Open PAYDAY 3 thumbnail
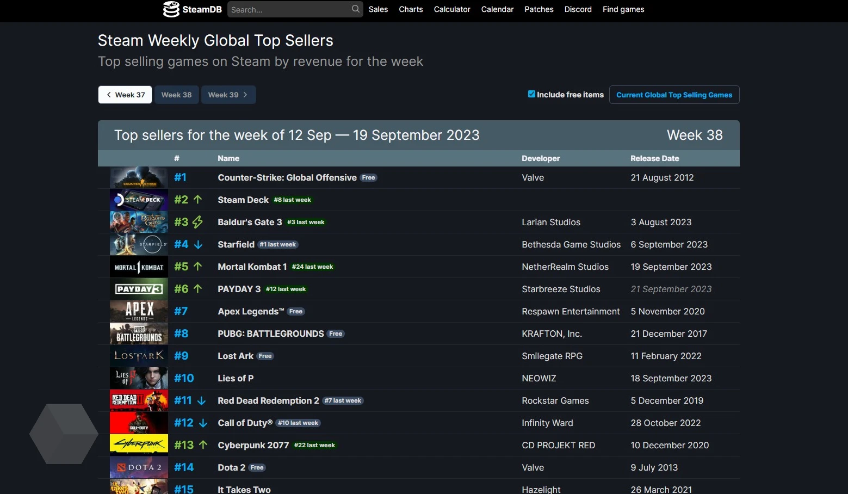848x494 pixels. (x=139, y=289)
